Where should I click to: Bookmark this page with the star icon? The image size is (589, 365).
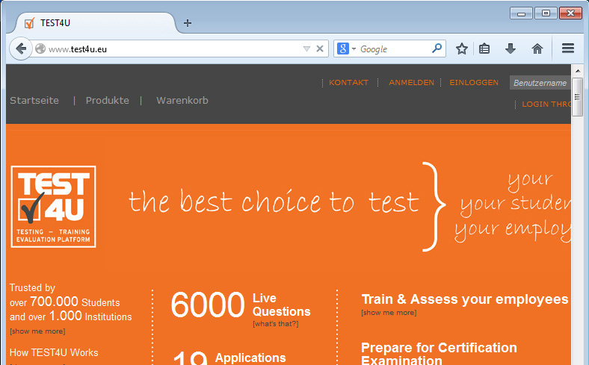coord(462,49)
